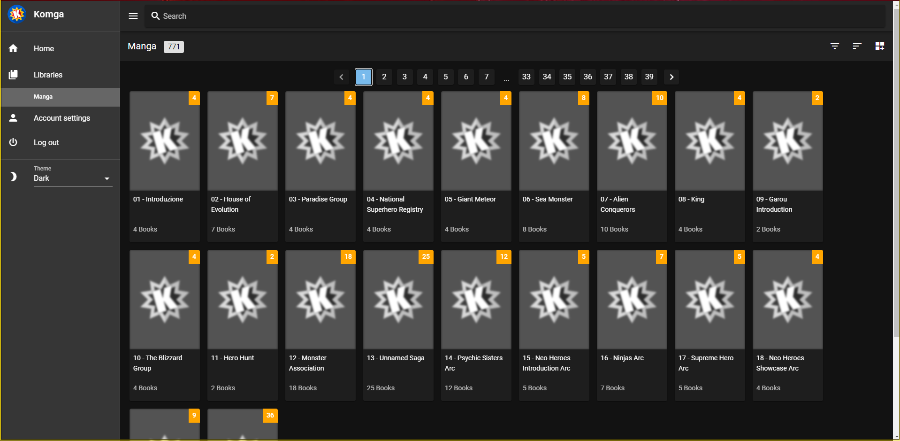This screenshot has width=900, height=441.
Task: Open 04 - National Superhero Registry cover
Action: 398,141
